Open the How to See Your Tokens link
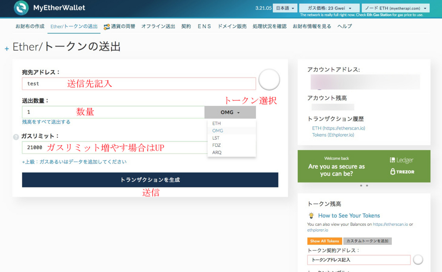Image resolution: width=442 pixels, height=272 pixels. [349, 215]
